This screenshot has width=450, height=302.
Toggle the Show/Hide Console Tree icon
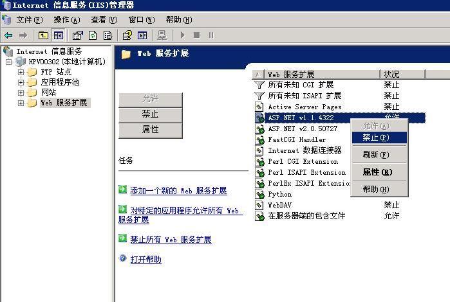click(59, 35)
